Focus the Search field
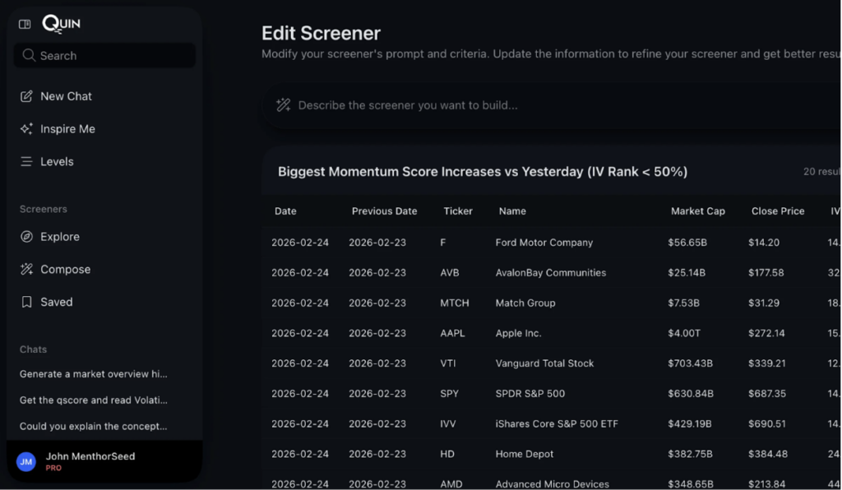The height and width of the screenshot is (490, 842). (104, 55)
